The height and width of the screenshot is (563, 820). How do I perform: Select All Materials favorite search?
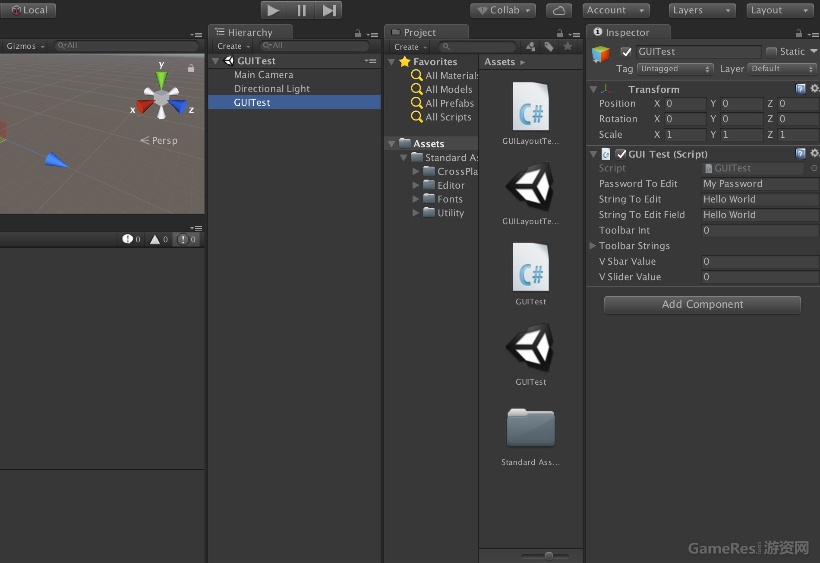pos(445,76)
